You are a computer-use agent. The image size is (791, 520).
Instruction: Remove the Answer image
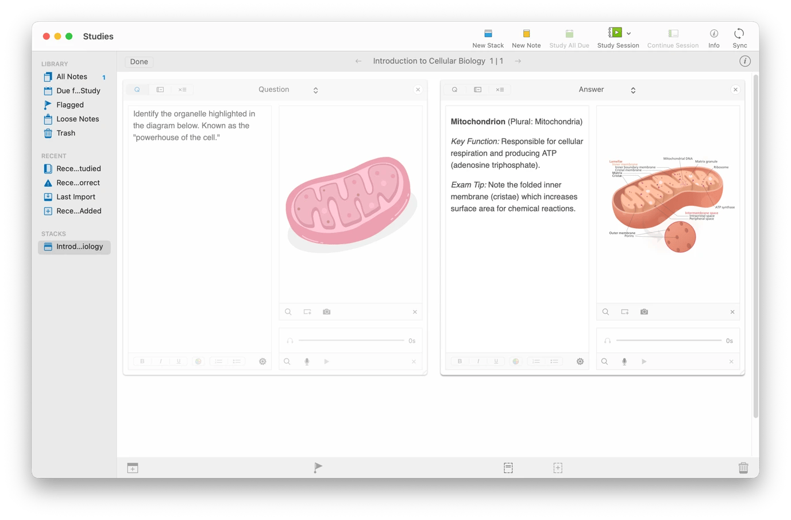coord(732,312)
